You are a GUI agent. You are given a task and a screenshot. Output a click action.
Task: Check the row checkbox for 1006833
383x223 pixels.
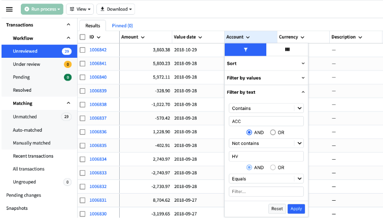pos(83,173)
